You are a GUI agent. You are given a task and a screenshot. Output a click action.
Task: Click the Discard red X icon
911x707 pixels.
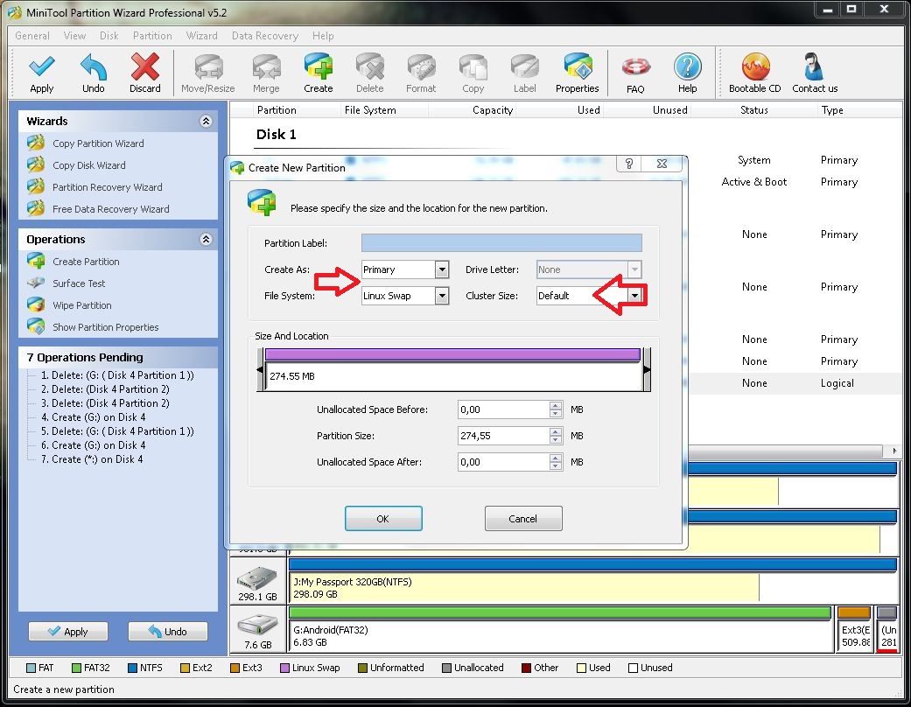144,66
